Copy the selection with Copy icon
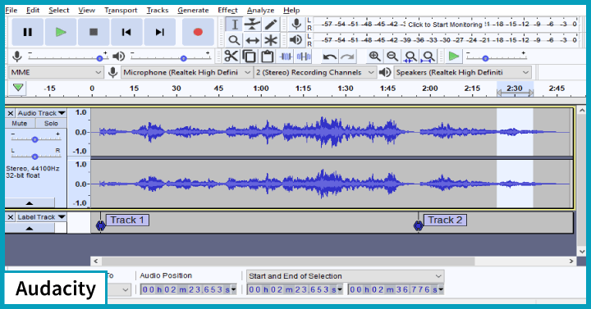Image resolution: width=591 pixels, height=309 pixels. (250, 57)
